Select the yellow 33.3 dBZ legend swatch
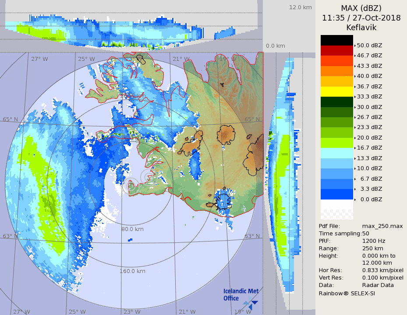The image size is (407, 315). click(336, 91)
